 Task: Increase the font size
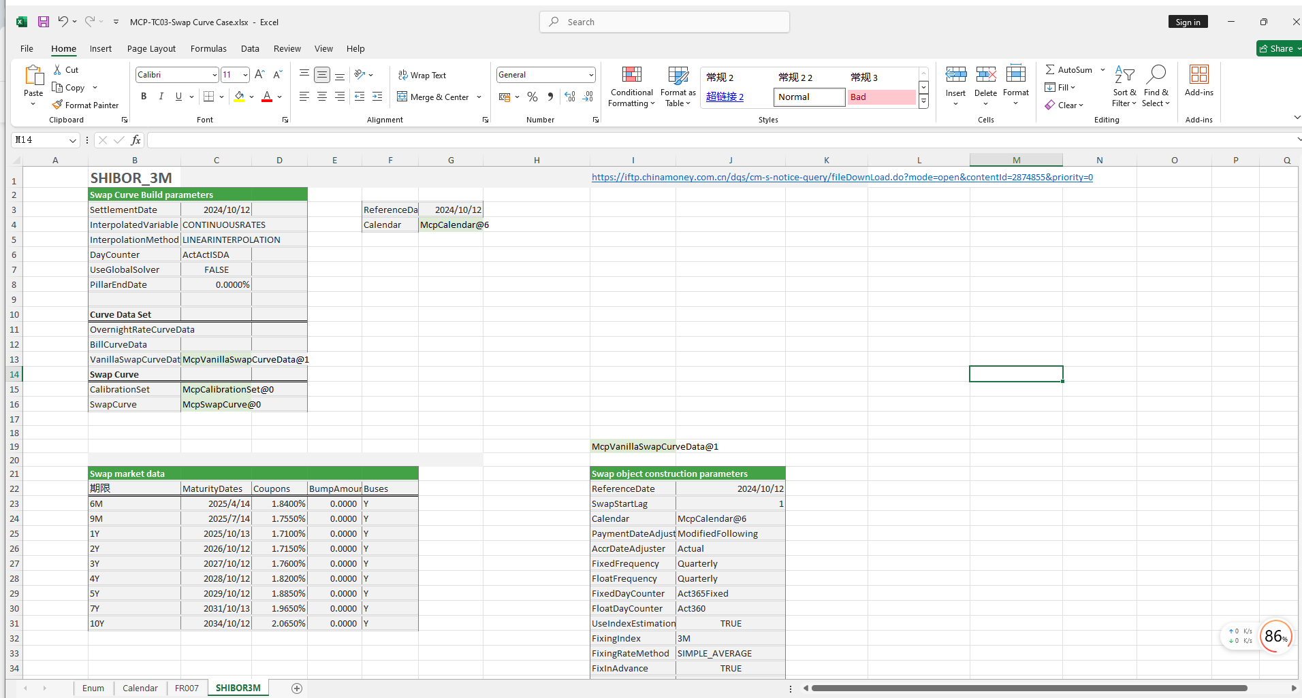[259, 75]
